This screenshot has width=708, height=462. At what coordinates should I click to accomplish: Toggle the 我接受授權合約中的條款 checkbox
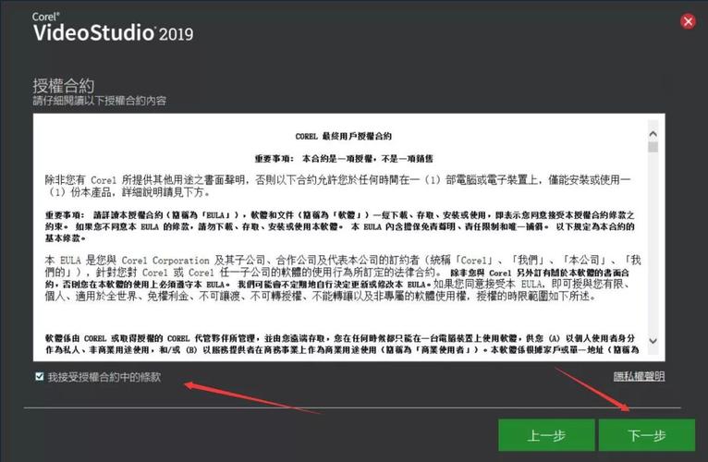[x=40, y=376]
